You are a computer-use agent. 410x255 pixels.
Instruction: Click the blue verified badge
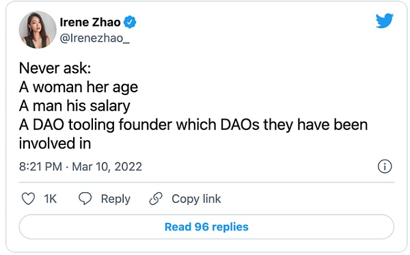(130, 22)
